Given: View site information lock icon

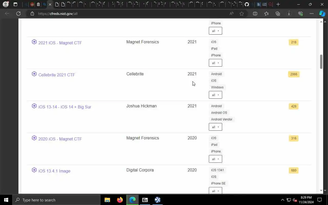Looking at the screenshot, I should coord(32,14).
